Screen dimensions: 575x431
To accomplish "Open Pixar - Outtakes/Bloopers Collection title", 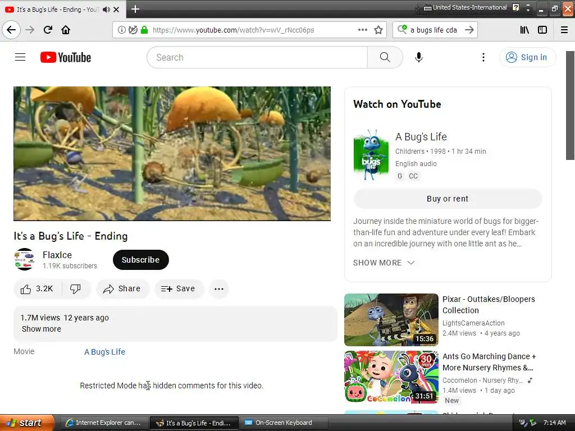I will (489, 305).
